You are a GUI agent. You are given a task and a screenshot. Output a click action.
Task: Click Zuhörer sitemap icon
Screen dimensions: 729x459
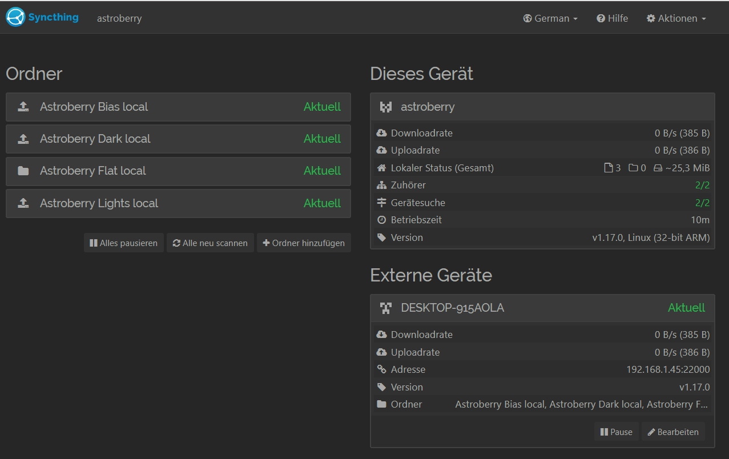(382, 185)
